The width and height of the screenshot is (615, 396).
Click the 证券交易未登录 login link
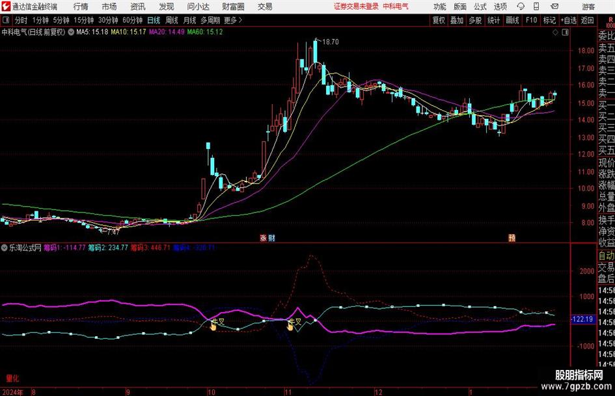356,7
